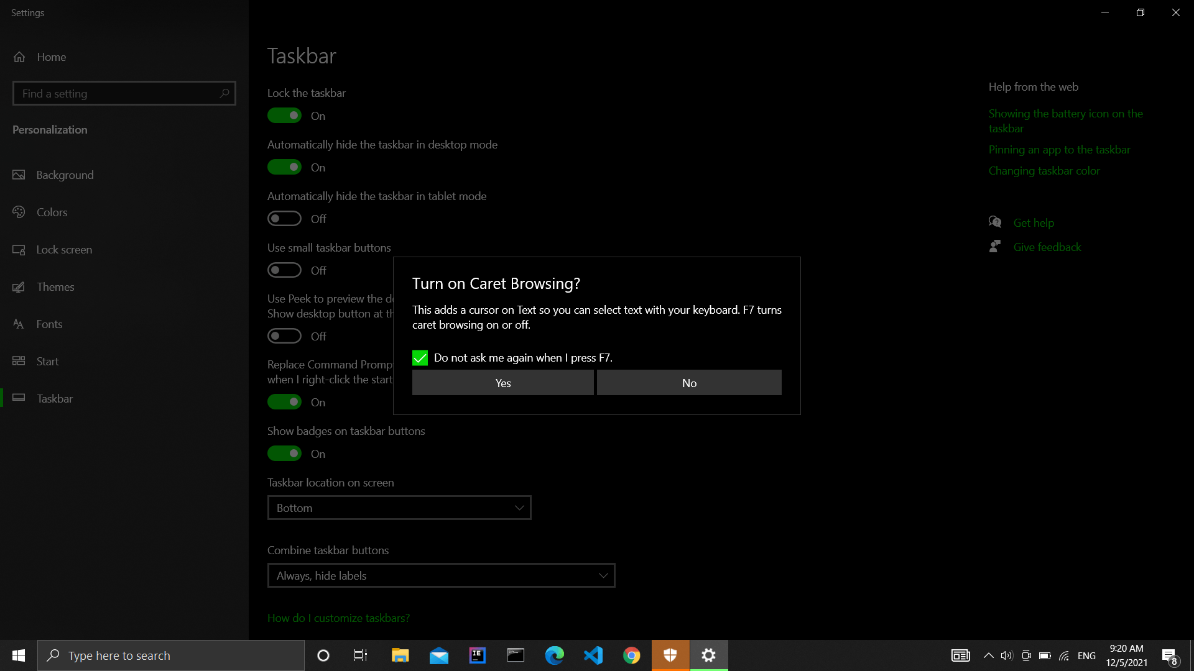Viewport: 1194px width, 671px height.
Task: Open 'Showing the battery icon' help link
Action: (1066, 121)
